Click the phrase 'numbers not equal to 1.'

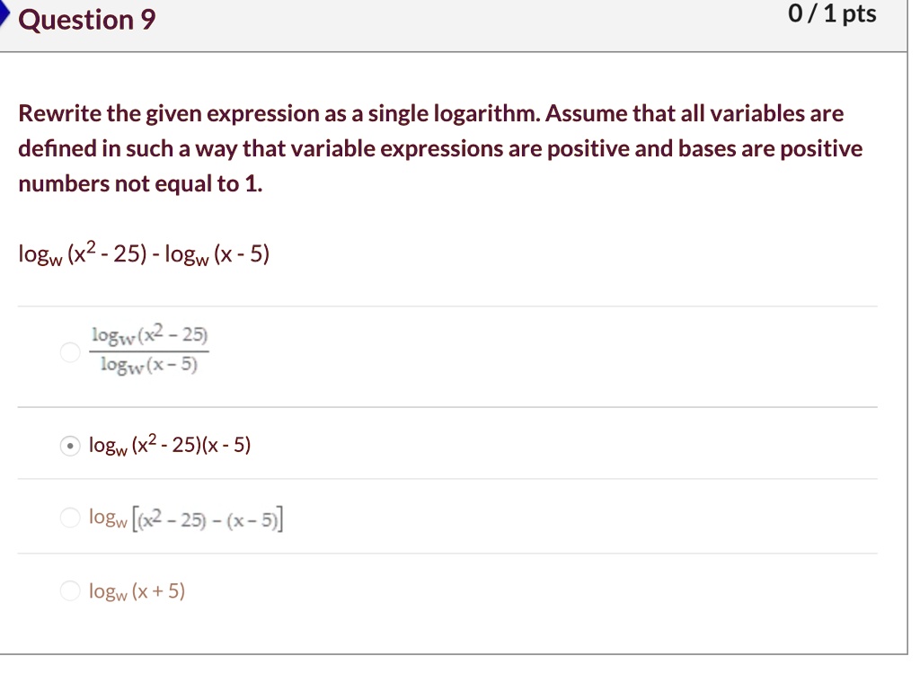(140, 183)
